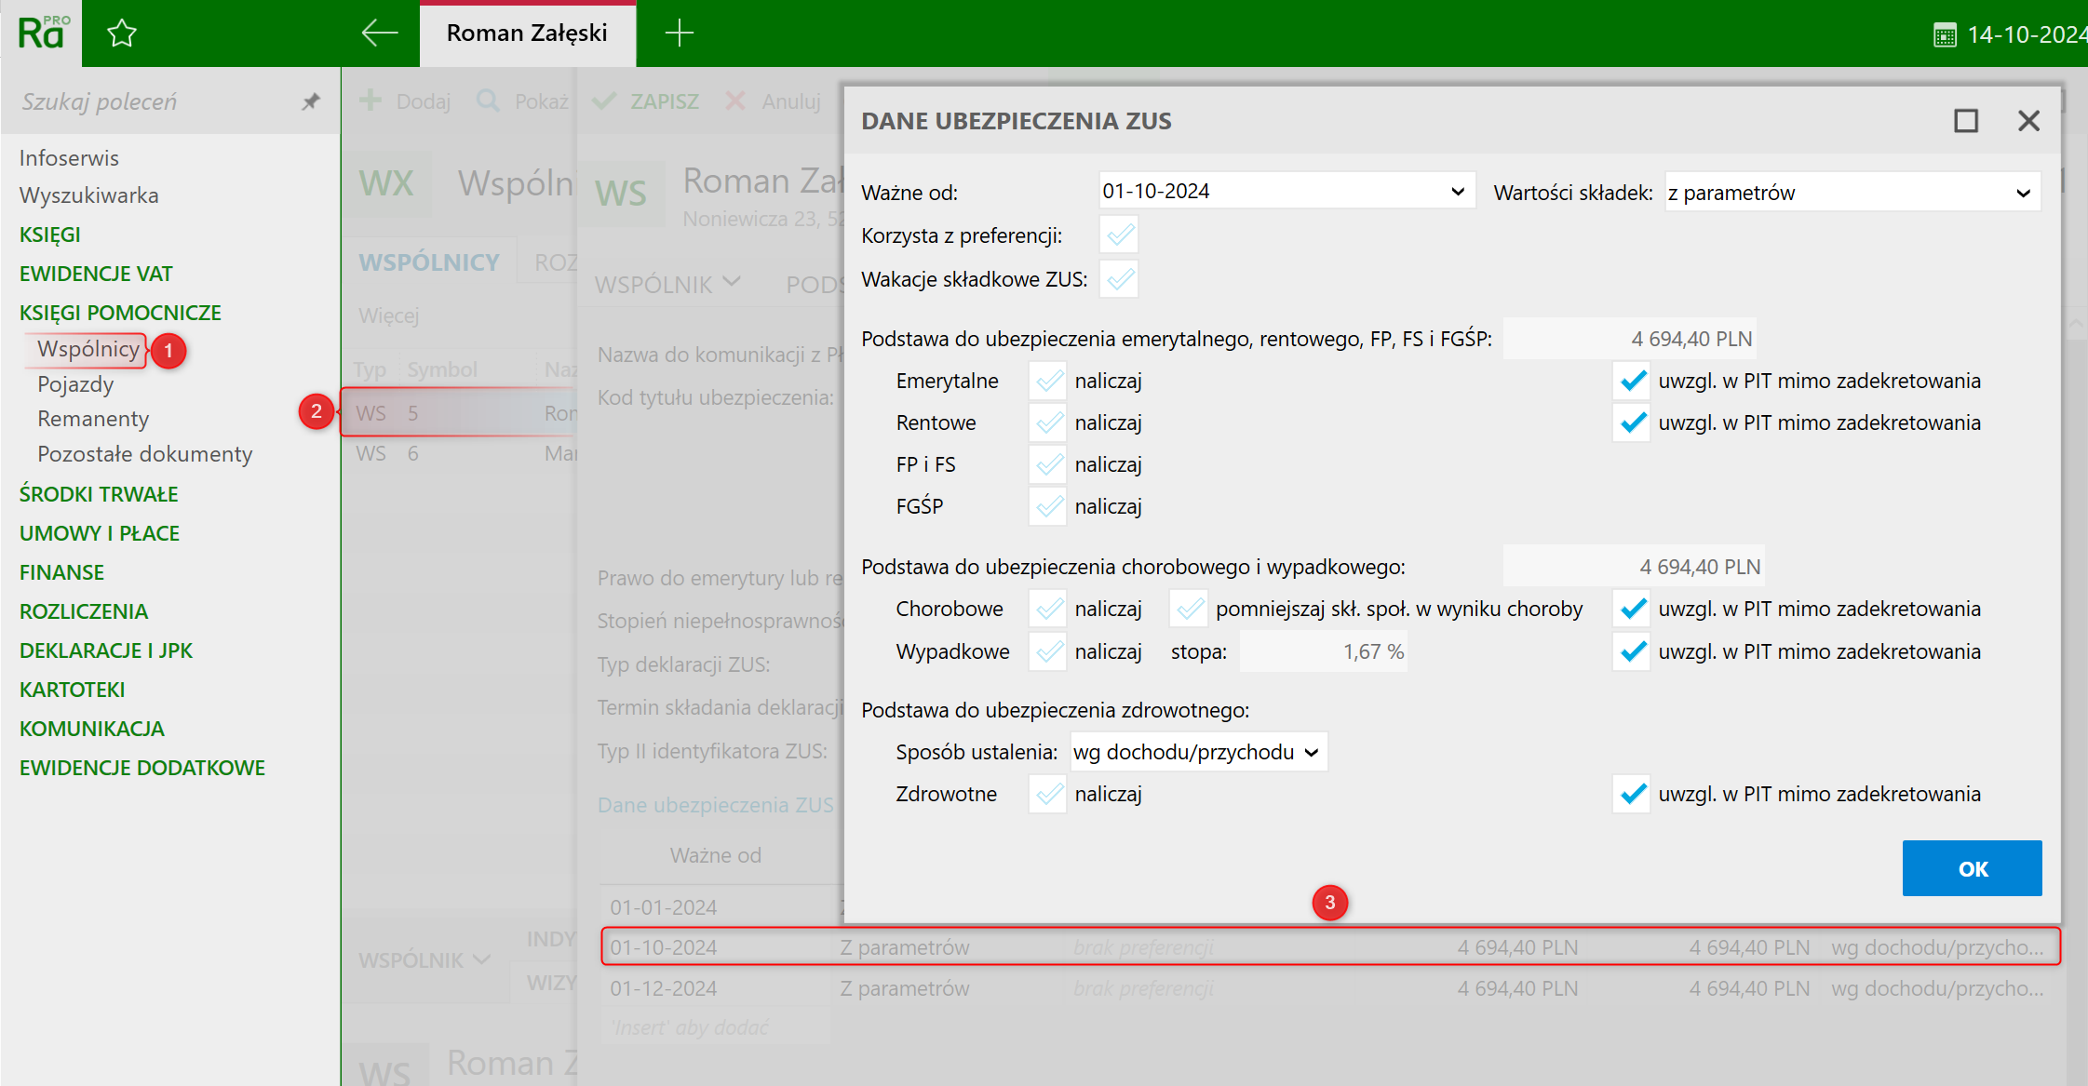Close the Dane ubezpieczenia ZUS dialog
Screen dimensions: 2088x1086
point(2028,121)
